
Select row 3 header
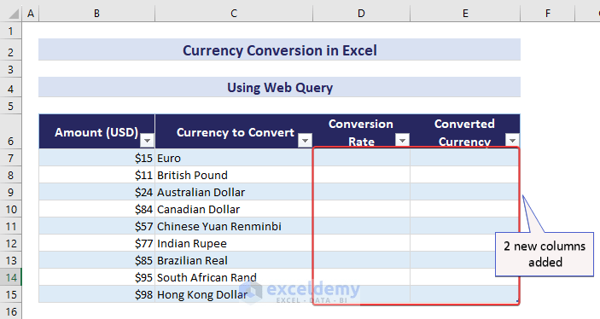coord(11,70)
